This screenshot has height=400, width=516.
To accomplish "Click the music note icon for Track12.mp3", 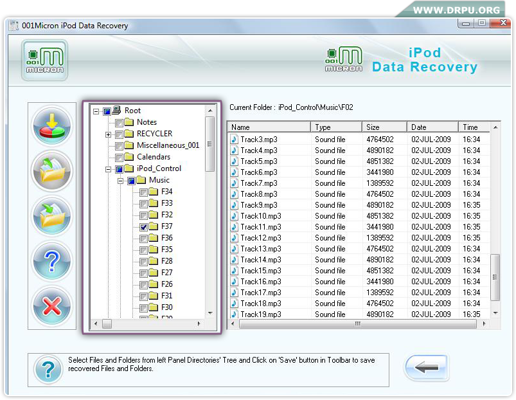I will [234, 238].
